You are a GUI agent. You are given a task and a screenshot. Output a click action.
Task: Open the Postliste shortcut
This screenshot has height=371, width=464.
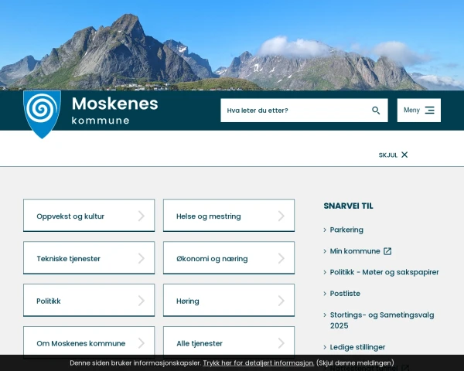click(345, 294)
